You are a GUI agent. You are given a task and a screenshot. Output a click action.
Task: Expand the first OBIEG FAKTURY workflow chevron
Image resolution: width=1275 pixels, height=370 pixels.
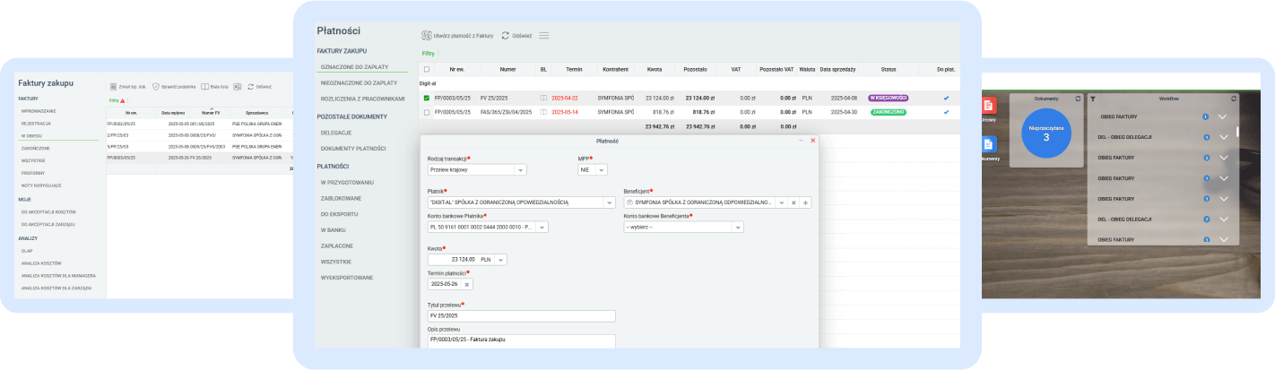(x=1221, y=116)
